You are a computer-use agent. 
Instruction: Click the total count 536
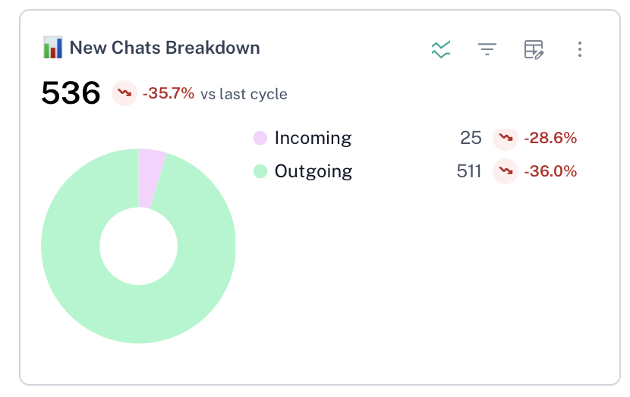coord(71,94)
